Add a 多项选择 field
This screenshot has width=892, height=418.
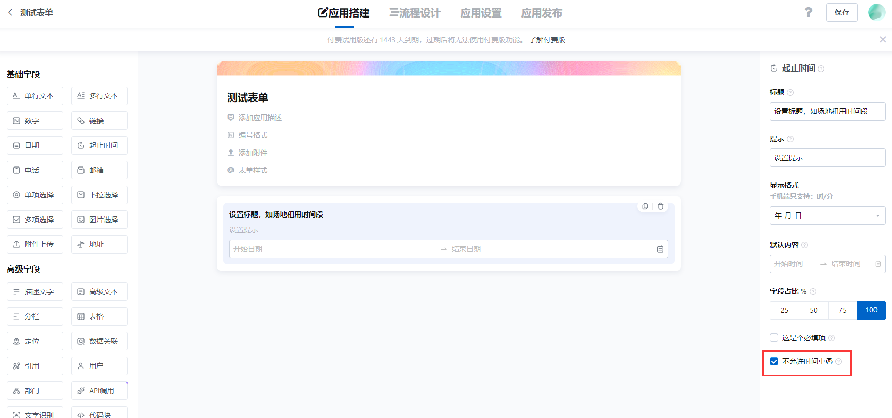35,220
